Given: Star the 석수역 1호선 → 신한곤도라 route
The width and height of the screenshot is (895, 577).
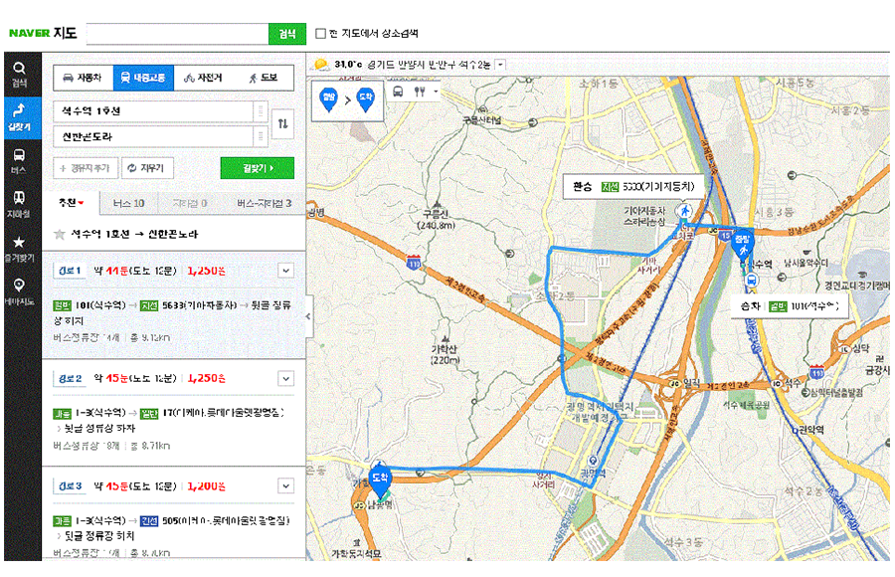Looking at the screenshot, I should (60, 234).
